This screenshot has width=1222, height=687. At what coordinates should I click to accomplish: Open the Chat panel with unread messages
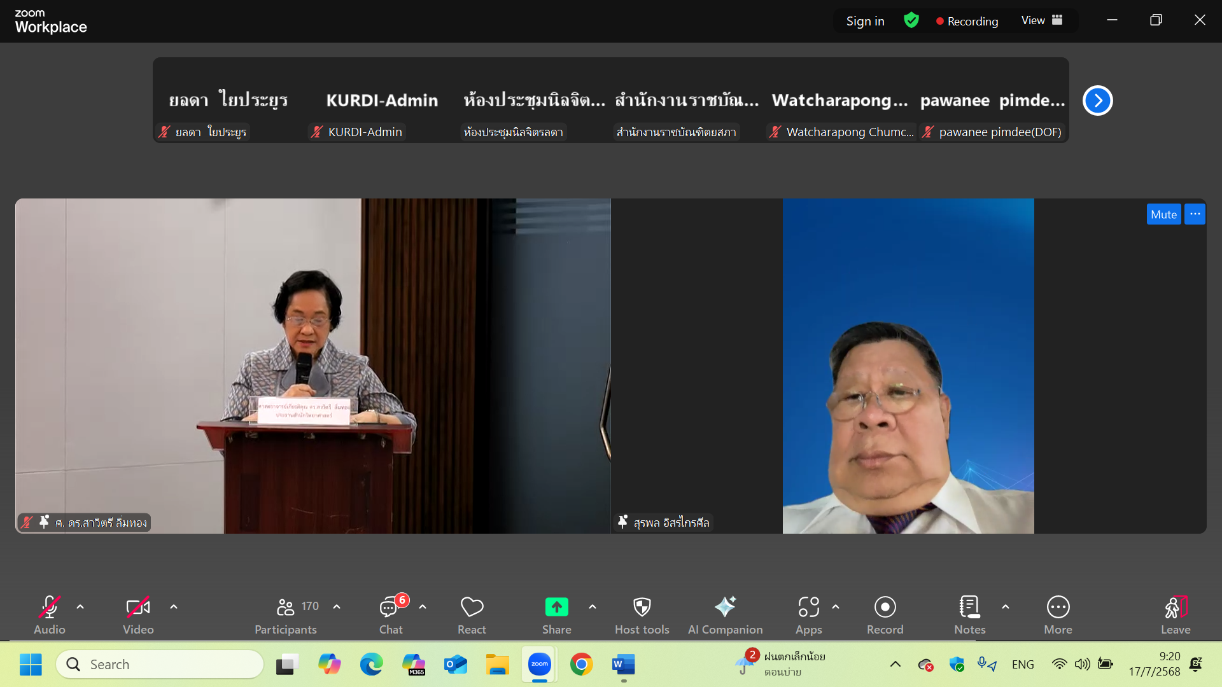(x=390, y=614)
